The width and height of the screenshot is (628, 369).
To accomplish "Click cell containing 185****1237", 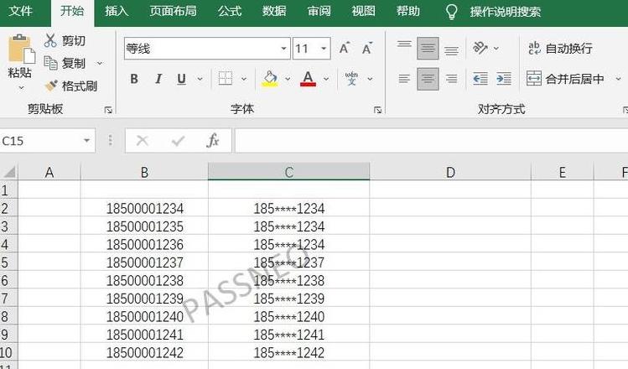I will click(x=288, y=262).
